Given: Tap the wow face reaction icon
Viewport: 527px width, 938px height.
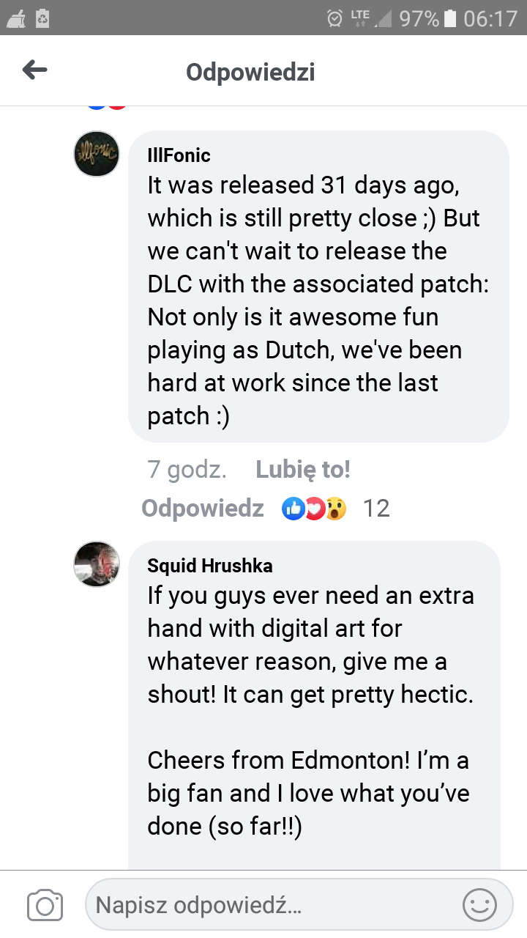Looking at the screenshot, I should click(x=334, y=508).
